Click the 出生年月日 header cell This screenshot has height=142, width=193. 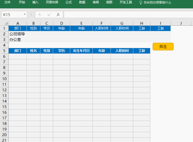click(x=81, y=51)
